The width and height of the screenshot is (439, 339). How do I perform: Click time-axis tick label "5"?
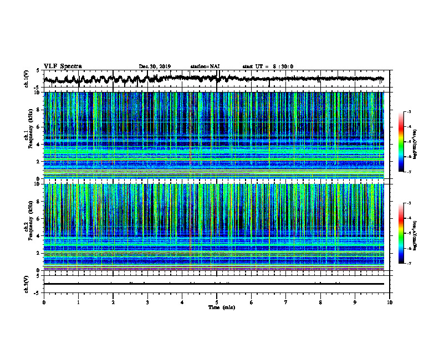[x=217, y=302]
